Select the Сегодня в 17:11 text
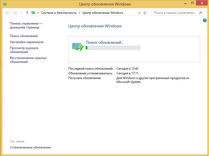 128,73
